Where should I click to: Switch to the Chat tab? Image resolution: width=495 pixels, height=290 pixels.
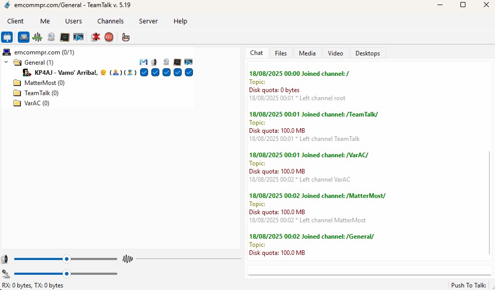point(256,53)
